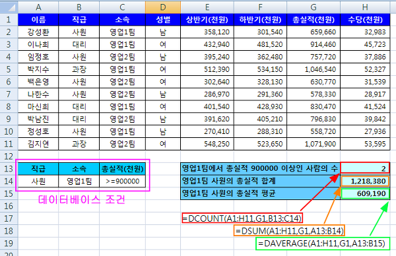The width and height of the screenshot is (396, 256).
Task: Click cell with value 1,046,540
Action: [x=313, y=69]
